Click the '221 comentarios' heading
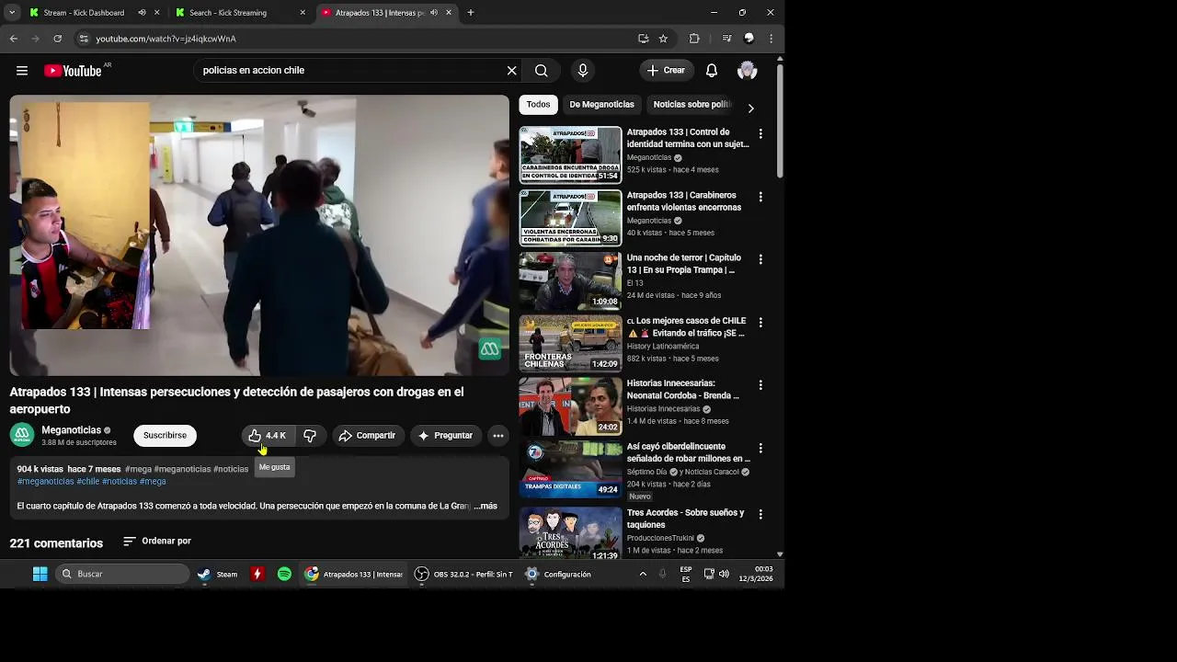The image size is (1177, 662). point(56,543)
